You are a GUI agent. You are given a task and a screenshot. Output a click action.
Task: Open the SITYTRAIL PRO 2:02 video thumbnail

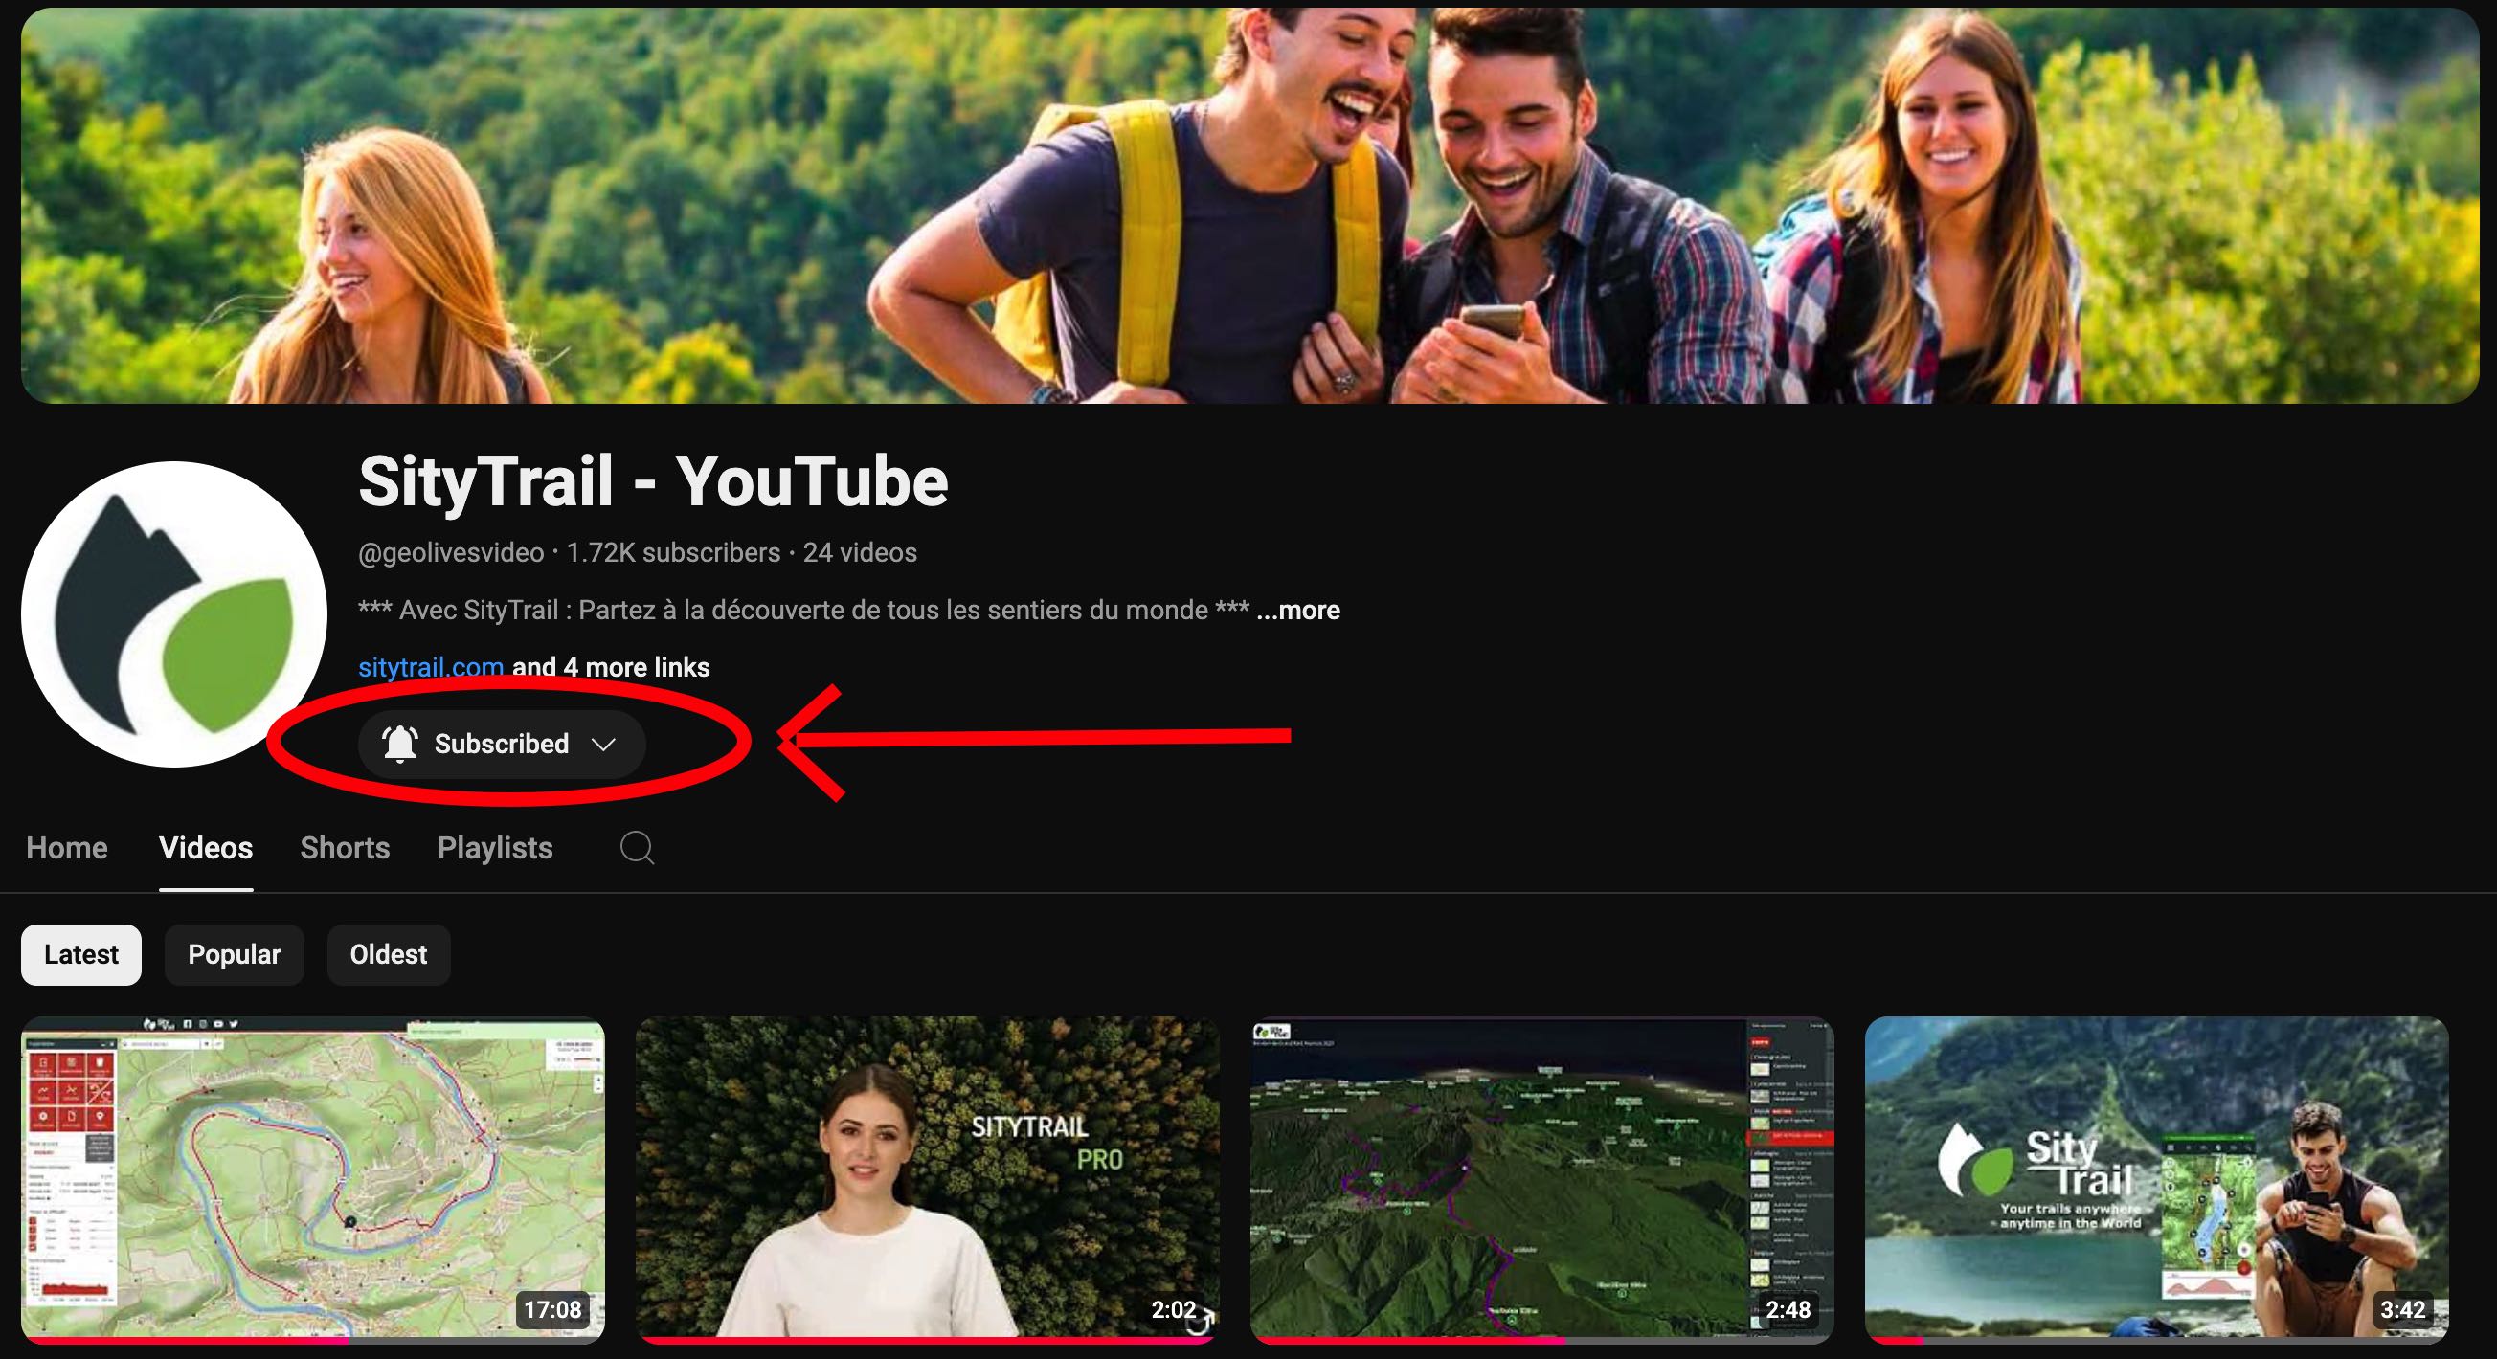point(928,1179)
